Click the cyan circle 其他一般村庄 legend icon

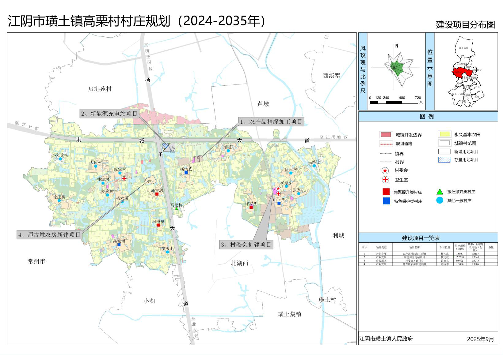[440, 201]
